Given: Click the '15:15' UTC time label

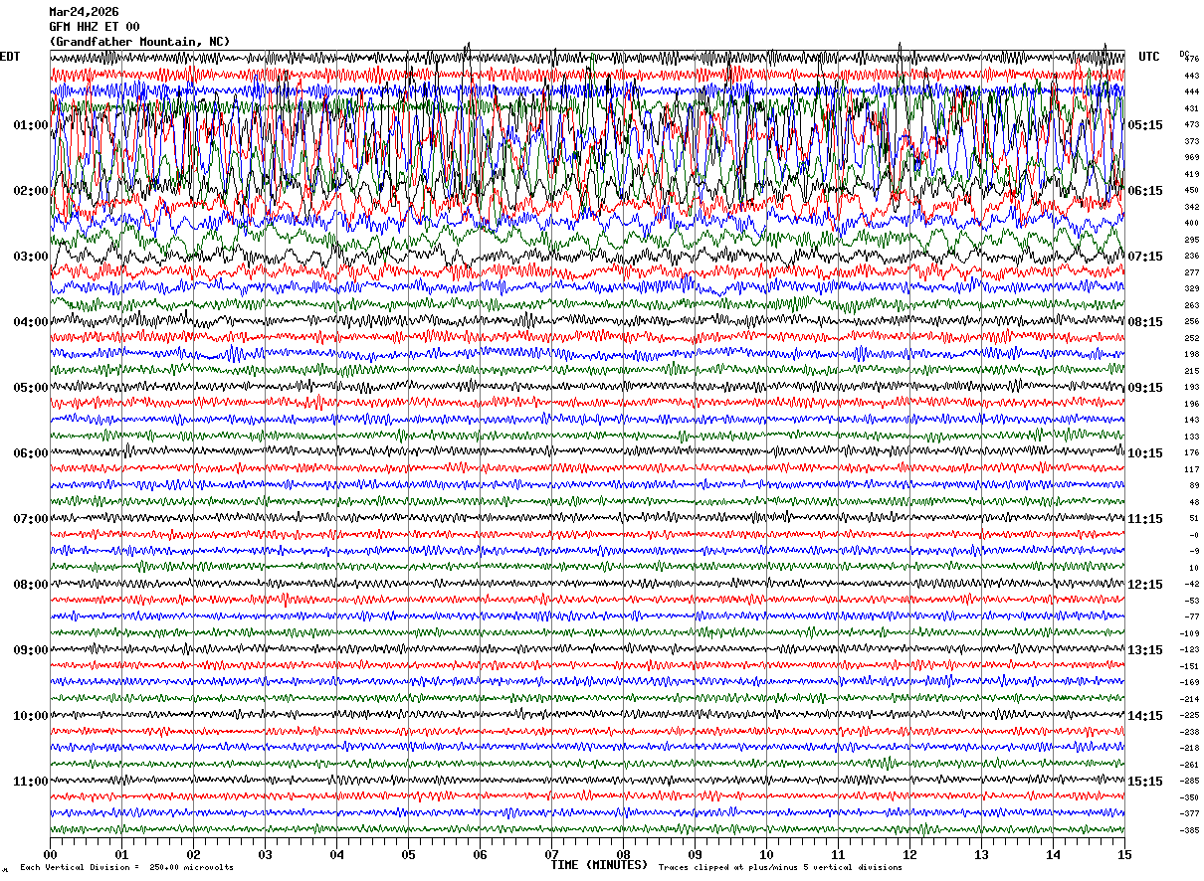Looking at the screenshot, I should pyautogui.click(x=1145, y=782).
